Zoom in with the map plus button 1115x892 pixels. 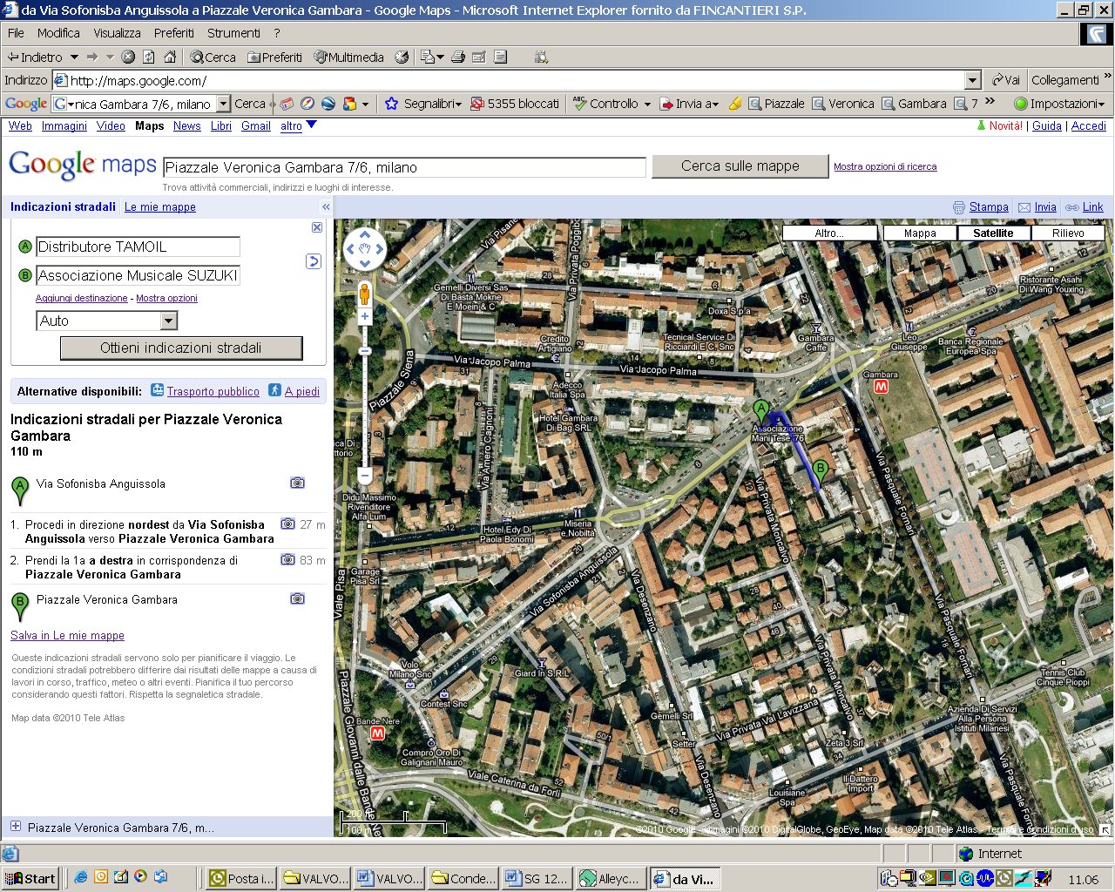click(x=365, y=316)
